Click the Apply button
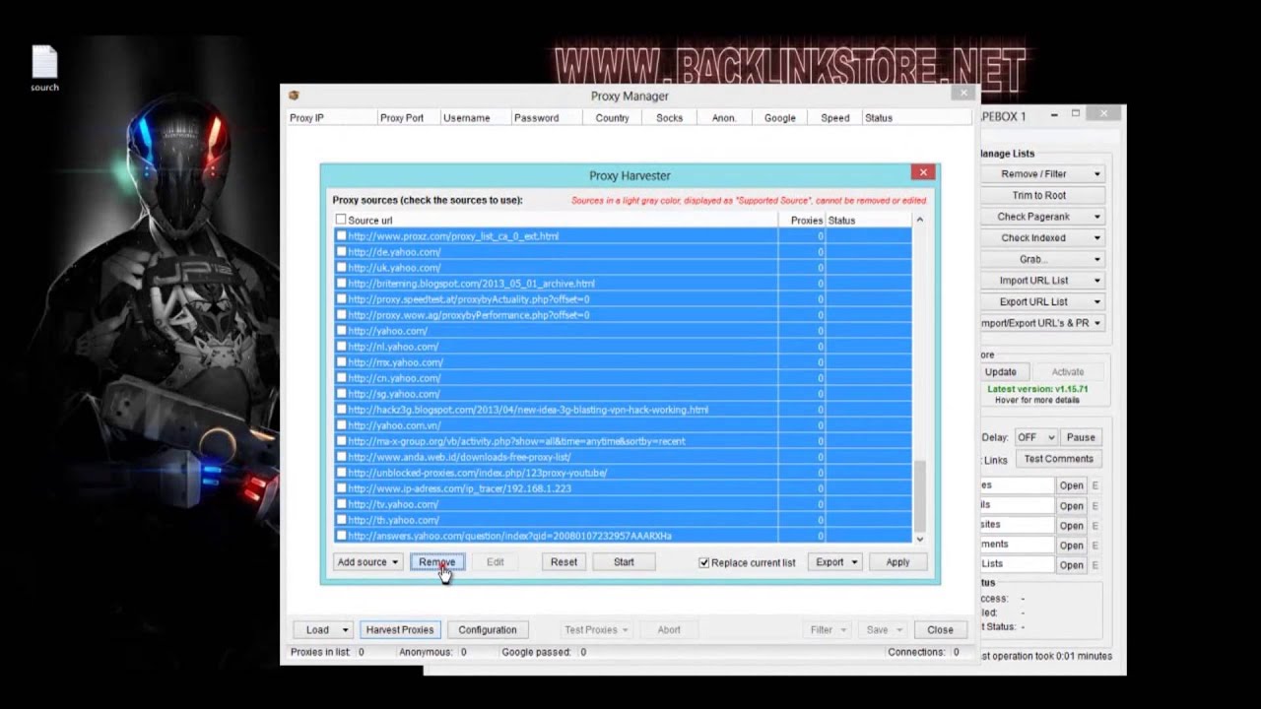Screen dimensions: 1261x709 pyautogui.click(x=897, y=562)
